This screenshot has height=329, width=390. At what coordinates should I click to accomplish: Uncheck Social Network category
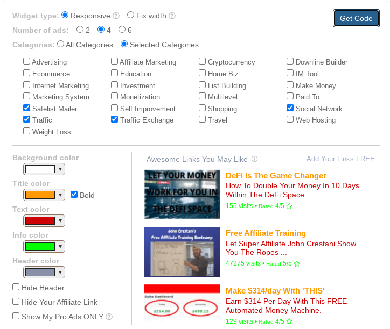coord(290,108)
